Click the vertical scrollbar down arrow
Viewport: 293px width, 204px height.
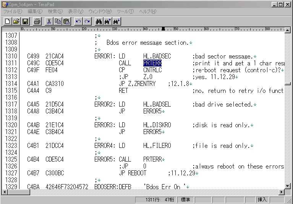click(x=288, y=186)
